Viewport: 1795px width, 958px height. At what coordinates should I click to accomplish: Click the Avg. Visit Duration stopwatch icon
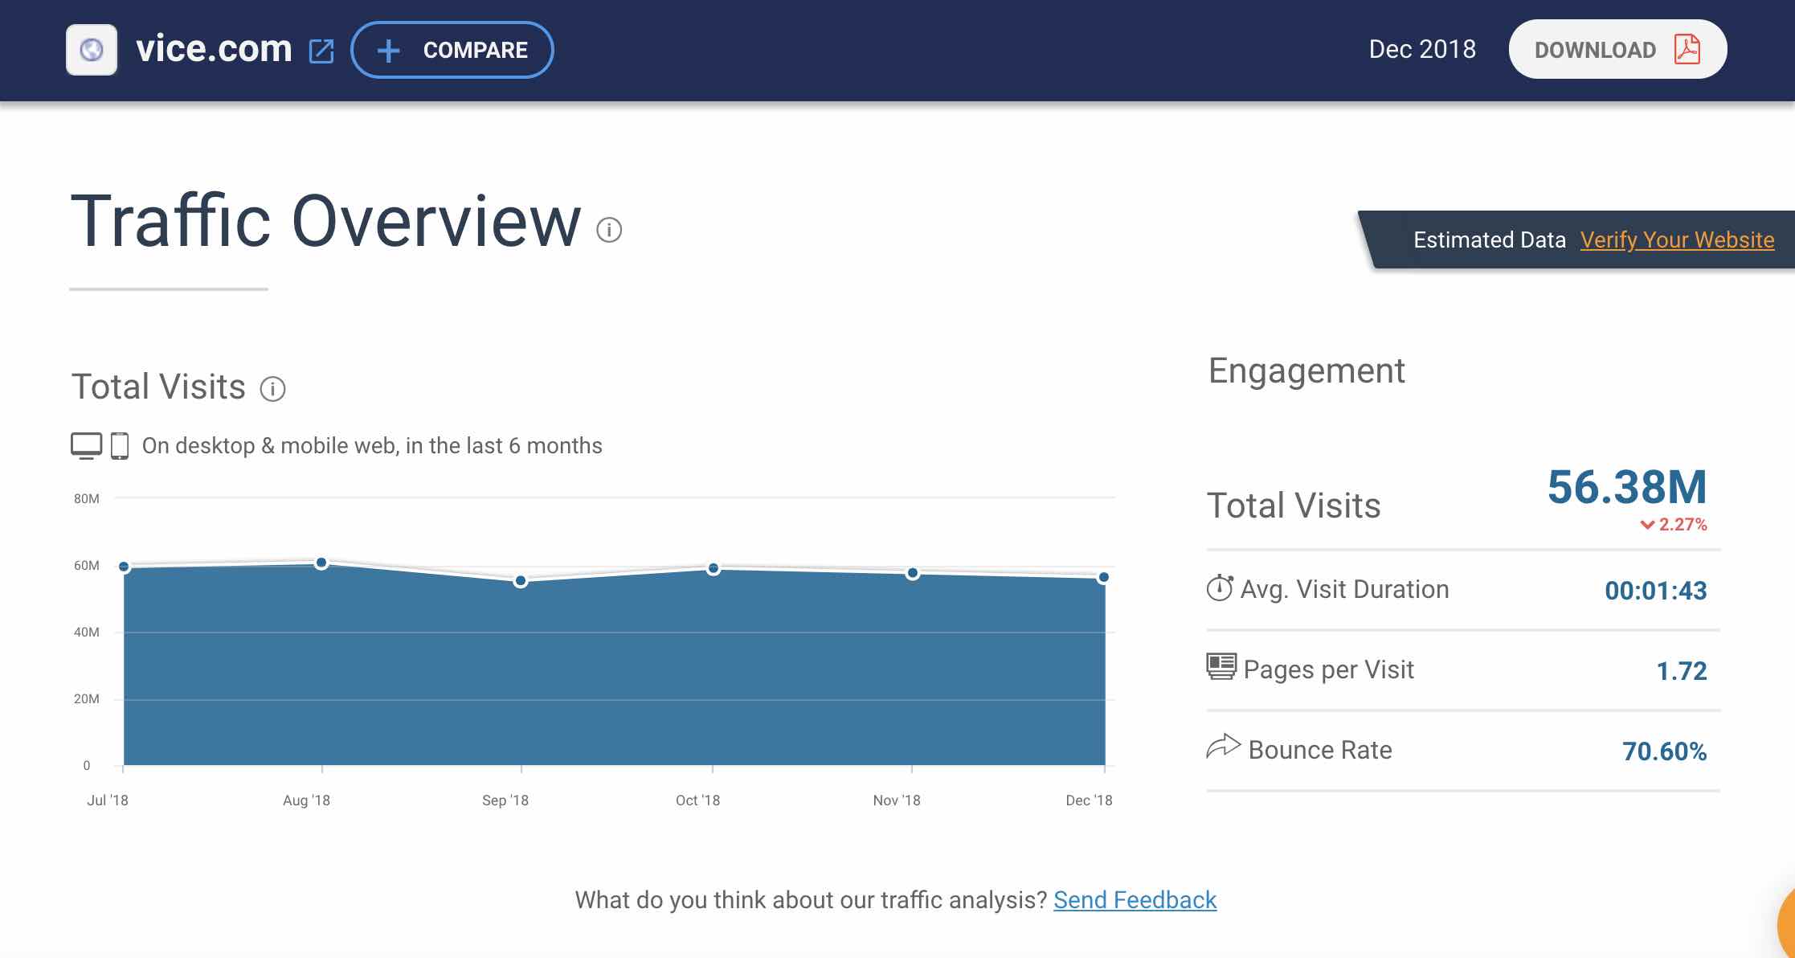1220,588
